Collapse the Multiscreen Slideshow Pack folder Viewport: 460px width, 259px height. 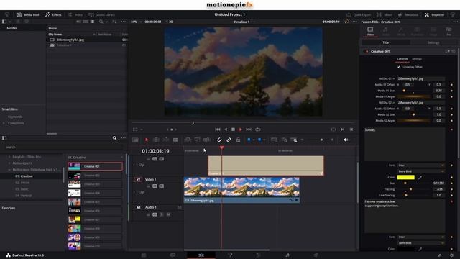[x=9, y=170]
